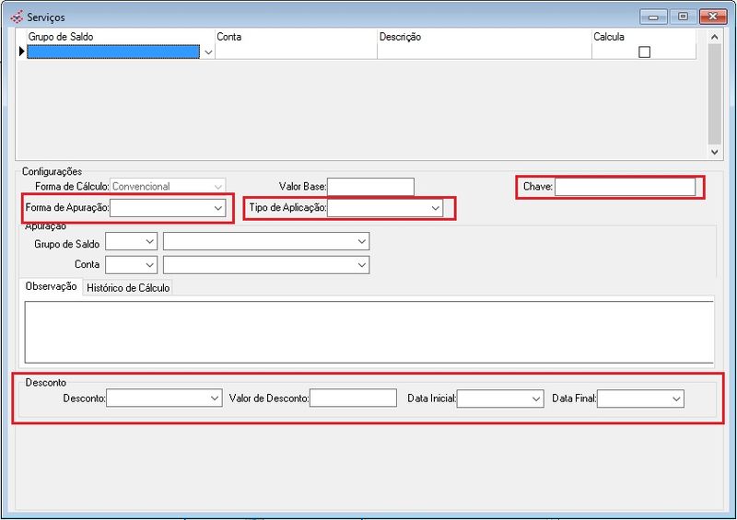Screen dimensions: 737x520
Task: Open the Data Final date picker
Action: (676, 399)
